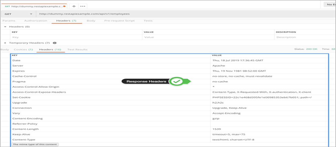Click the info icon beside Temporary Headers
The height and width of the screenshot is (147, 336).
[54, 43]
